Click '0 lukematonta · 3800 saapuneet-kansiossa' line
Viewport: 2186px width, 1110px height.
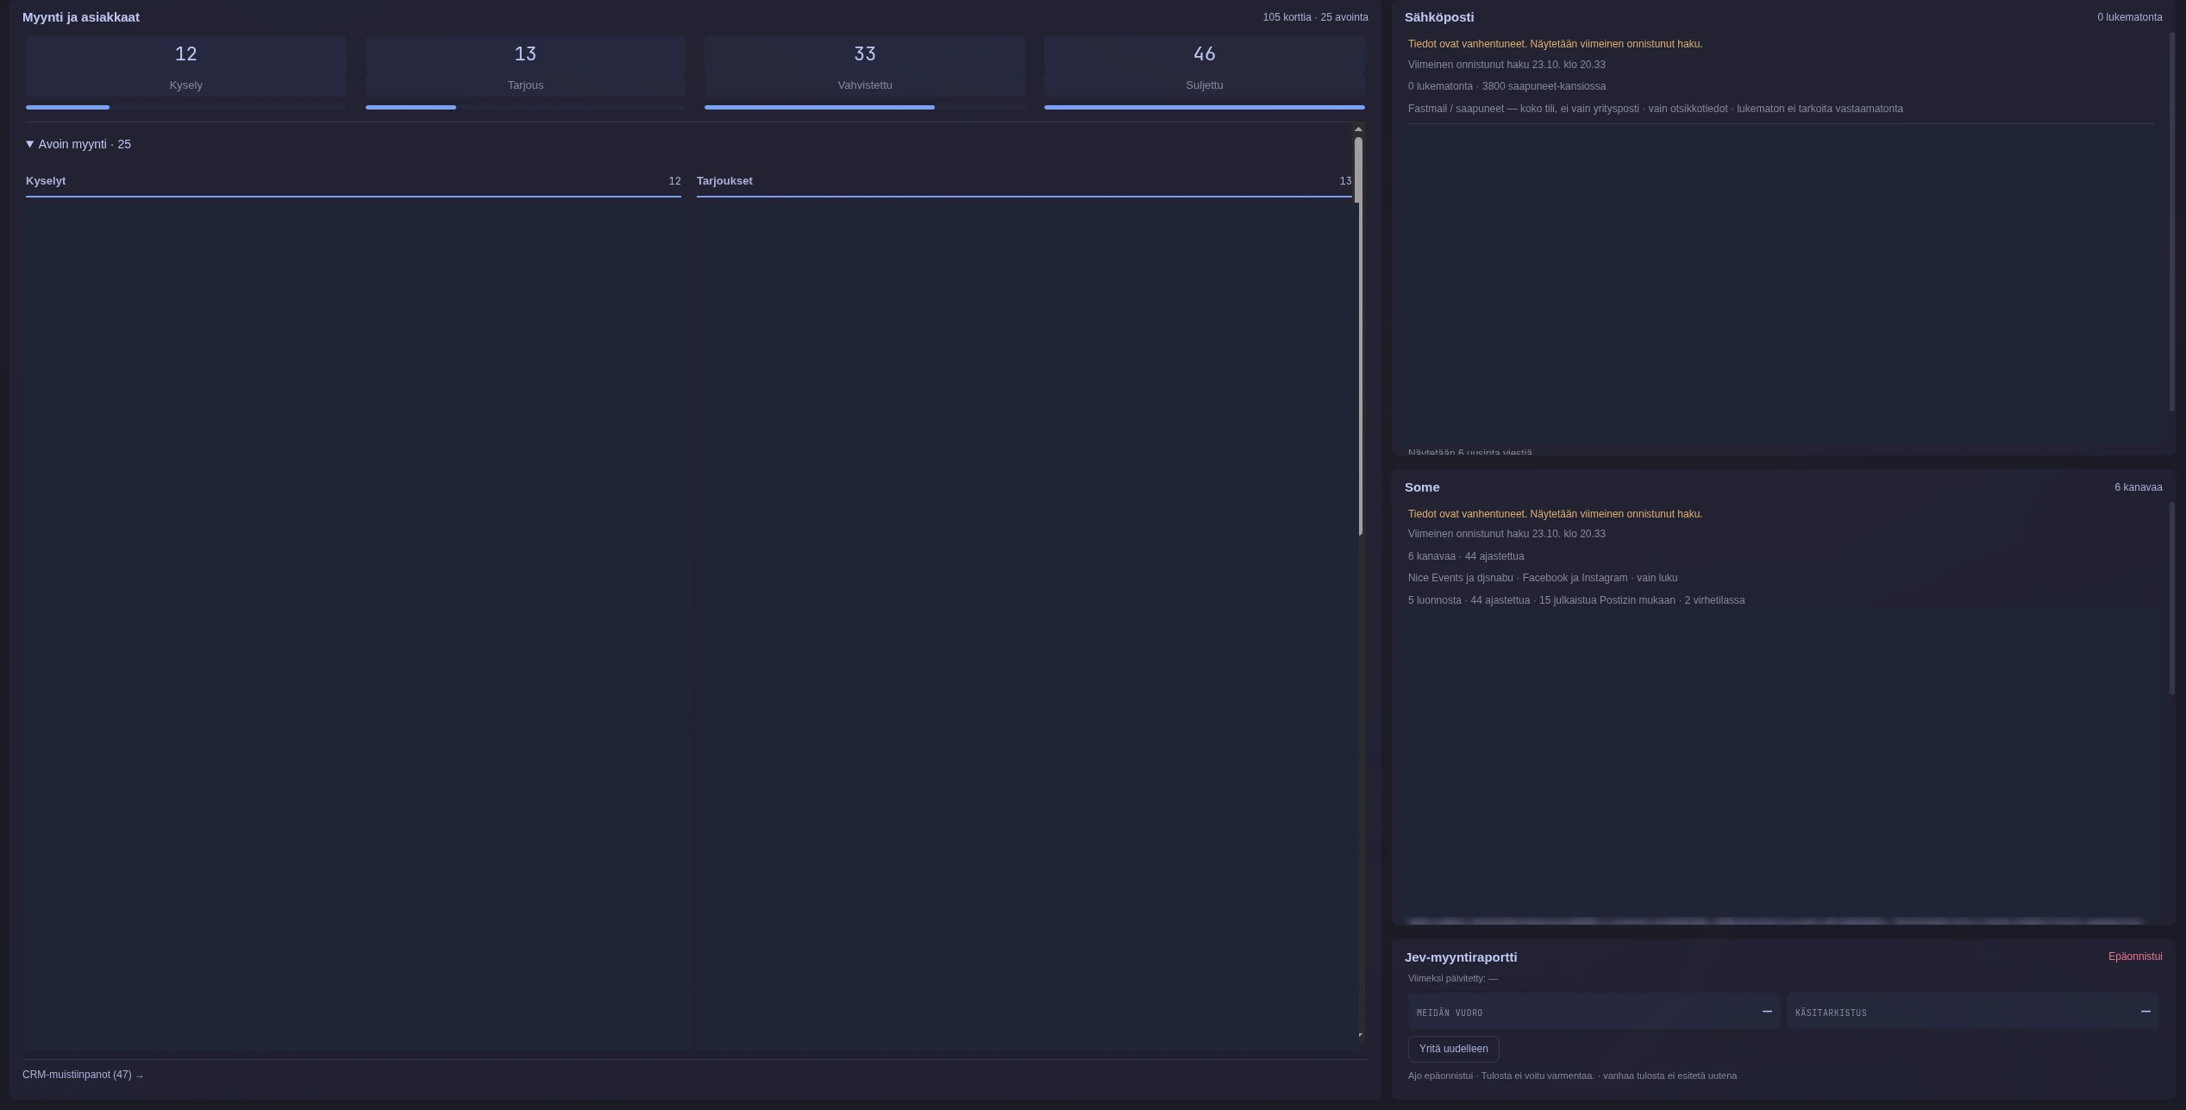1506,86
